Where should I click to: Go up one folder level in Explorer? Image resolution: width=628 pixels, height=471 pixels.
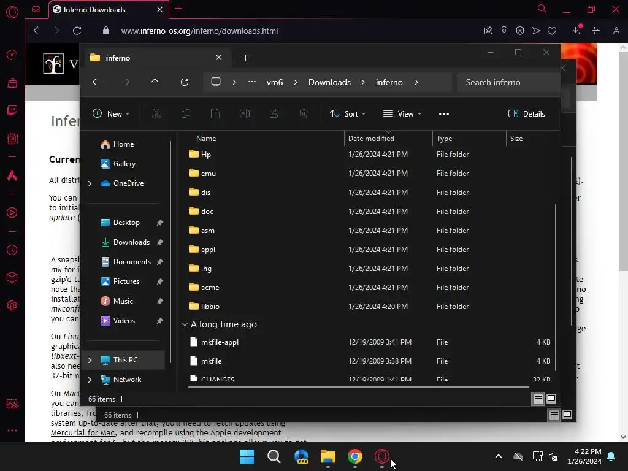point(155,82)
